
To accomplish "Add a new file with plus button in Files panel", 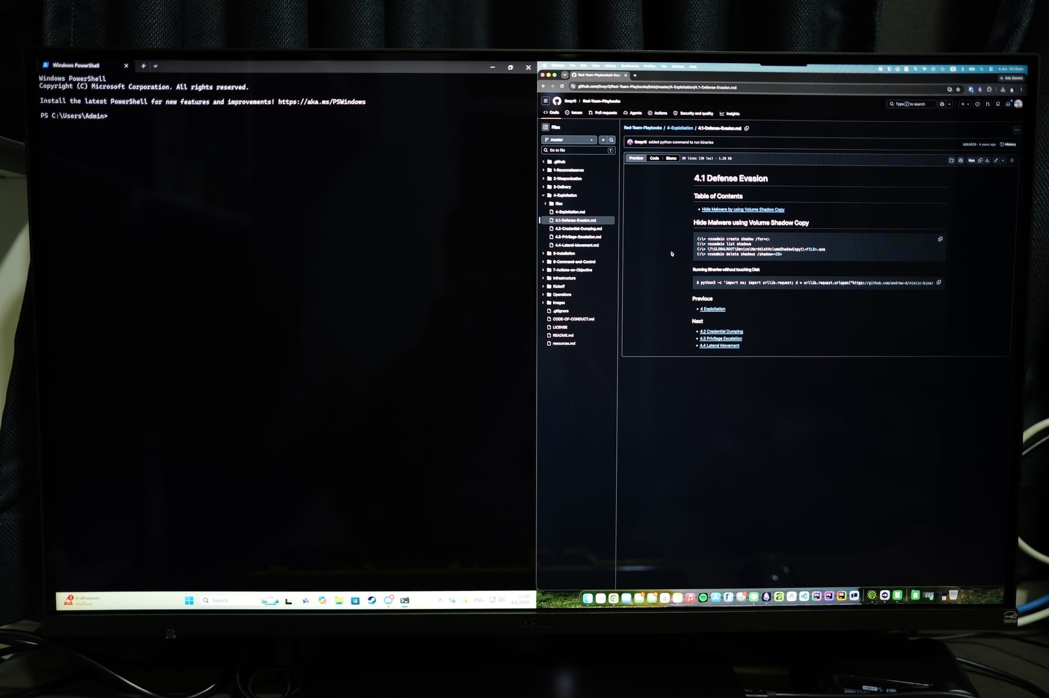I will click(x=603, y=140).
